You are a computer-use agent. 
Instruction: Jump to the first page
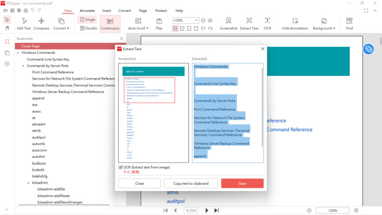[x=165, y=210]
